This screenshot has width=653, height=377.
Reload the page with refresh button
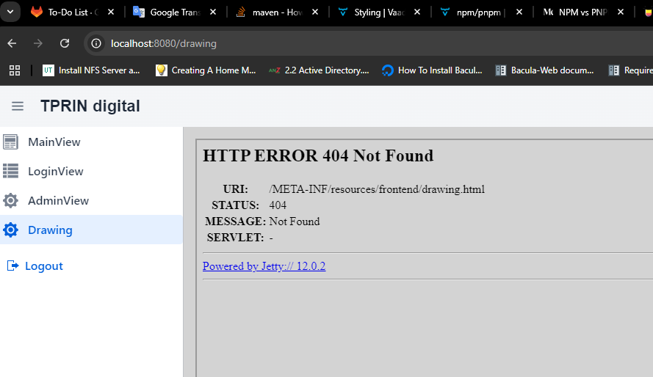pyautogui.click(x=65, y=43)
